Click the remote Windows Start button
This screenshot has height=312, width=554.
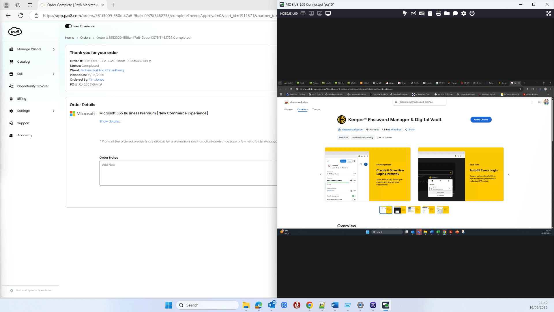(368, 232)
